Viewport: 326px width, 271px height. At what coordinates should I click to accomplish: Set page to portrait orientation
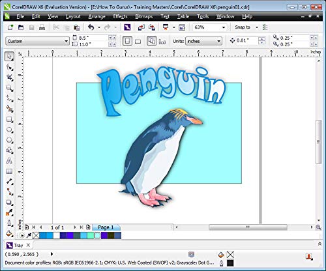click(127, 41)
